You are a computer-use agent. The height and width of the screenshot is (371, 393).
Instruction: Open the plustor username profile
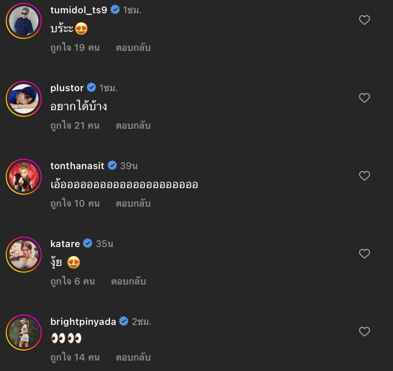(67, 88)
